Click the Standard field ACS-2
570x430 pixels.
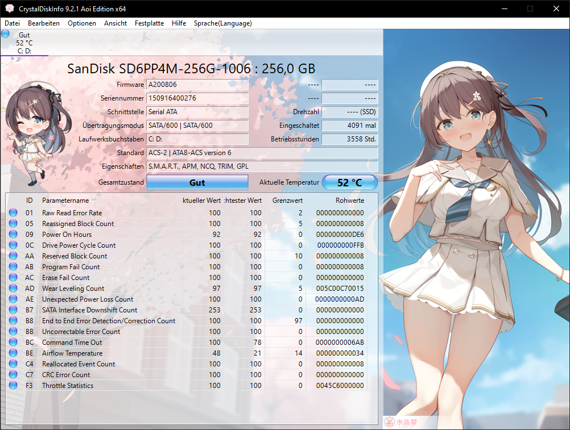[262, 153]
